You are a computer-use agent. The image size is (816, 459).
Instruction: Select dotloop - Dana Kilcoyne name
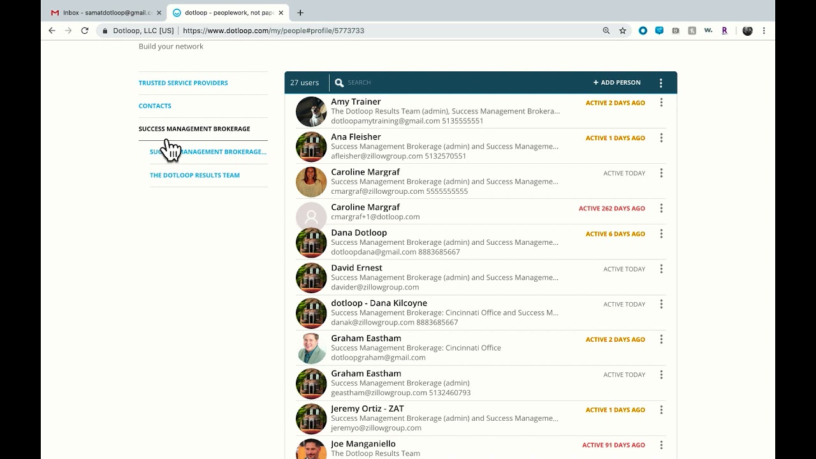click(379, 303)
